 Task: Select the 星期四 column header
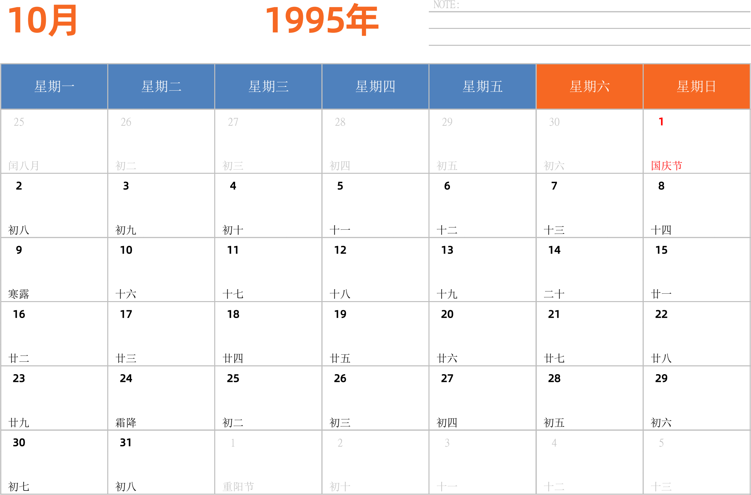(x=375, y=86)
